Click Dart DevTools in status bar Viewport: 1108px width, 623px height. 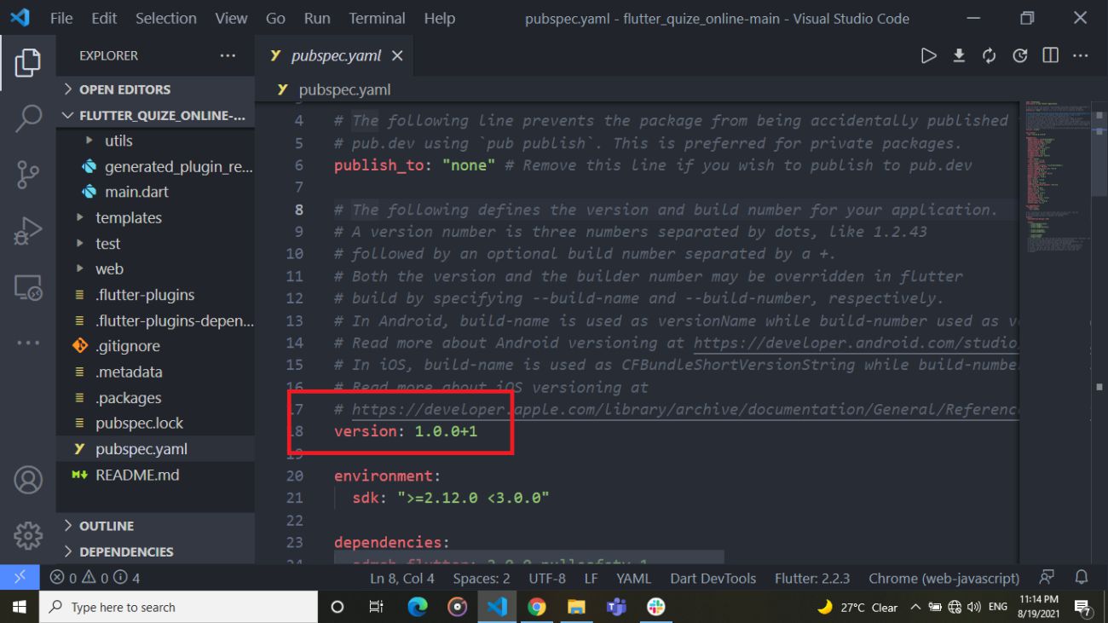coord(713,578)
